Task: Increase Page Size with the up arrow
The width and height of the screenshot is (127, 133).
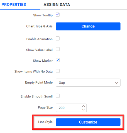Action: pyautogui.click(x=84, y=106)
